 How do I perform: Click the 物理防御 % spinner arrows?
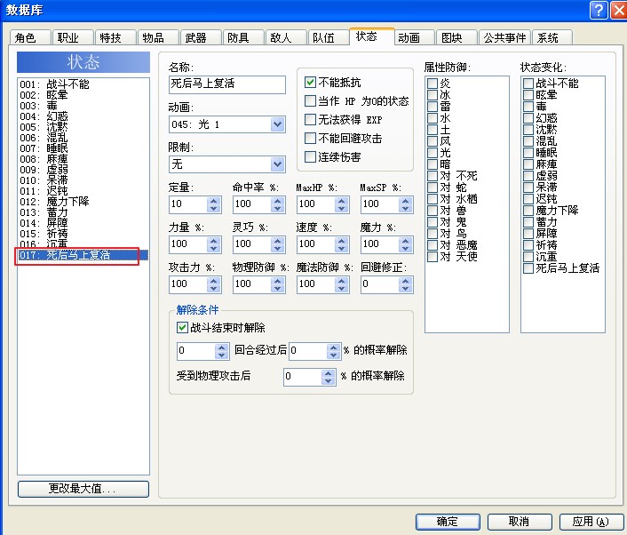pos(277,284)
